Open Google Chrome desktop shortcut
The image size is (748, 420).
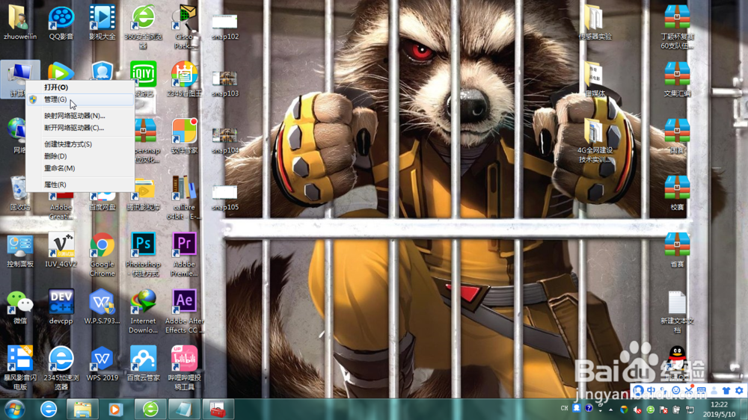102,255
